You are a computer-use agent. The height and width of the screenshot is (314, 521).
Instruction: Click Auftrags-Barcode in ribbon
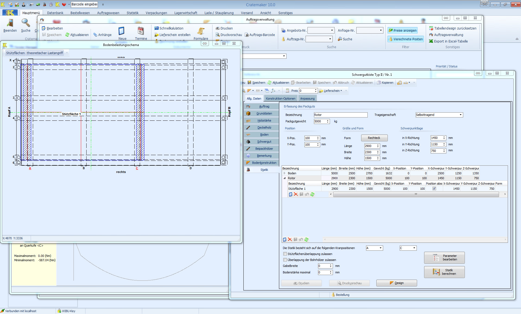click(x=260, y=35)
